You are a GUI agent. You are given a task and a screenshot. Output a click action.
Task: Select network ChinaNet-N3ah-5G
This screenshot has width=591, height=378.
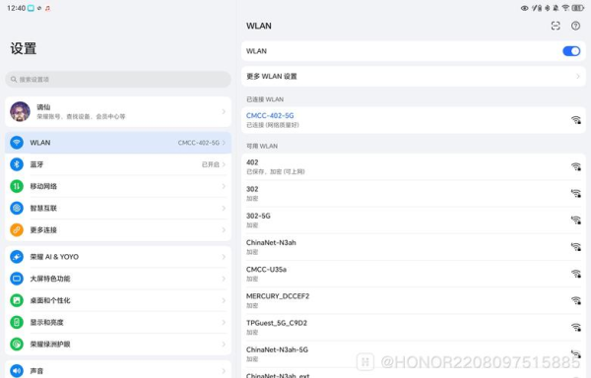(x=414, y=354)
